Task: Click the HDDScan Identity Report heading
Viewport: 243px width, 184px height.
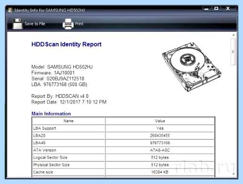Action: click(x=67, y=44)
